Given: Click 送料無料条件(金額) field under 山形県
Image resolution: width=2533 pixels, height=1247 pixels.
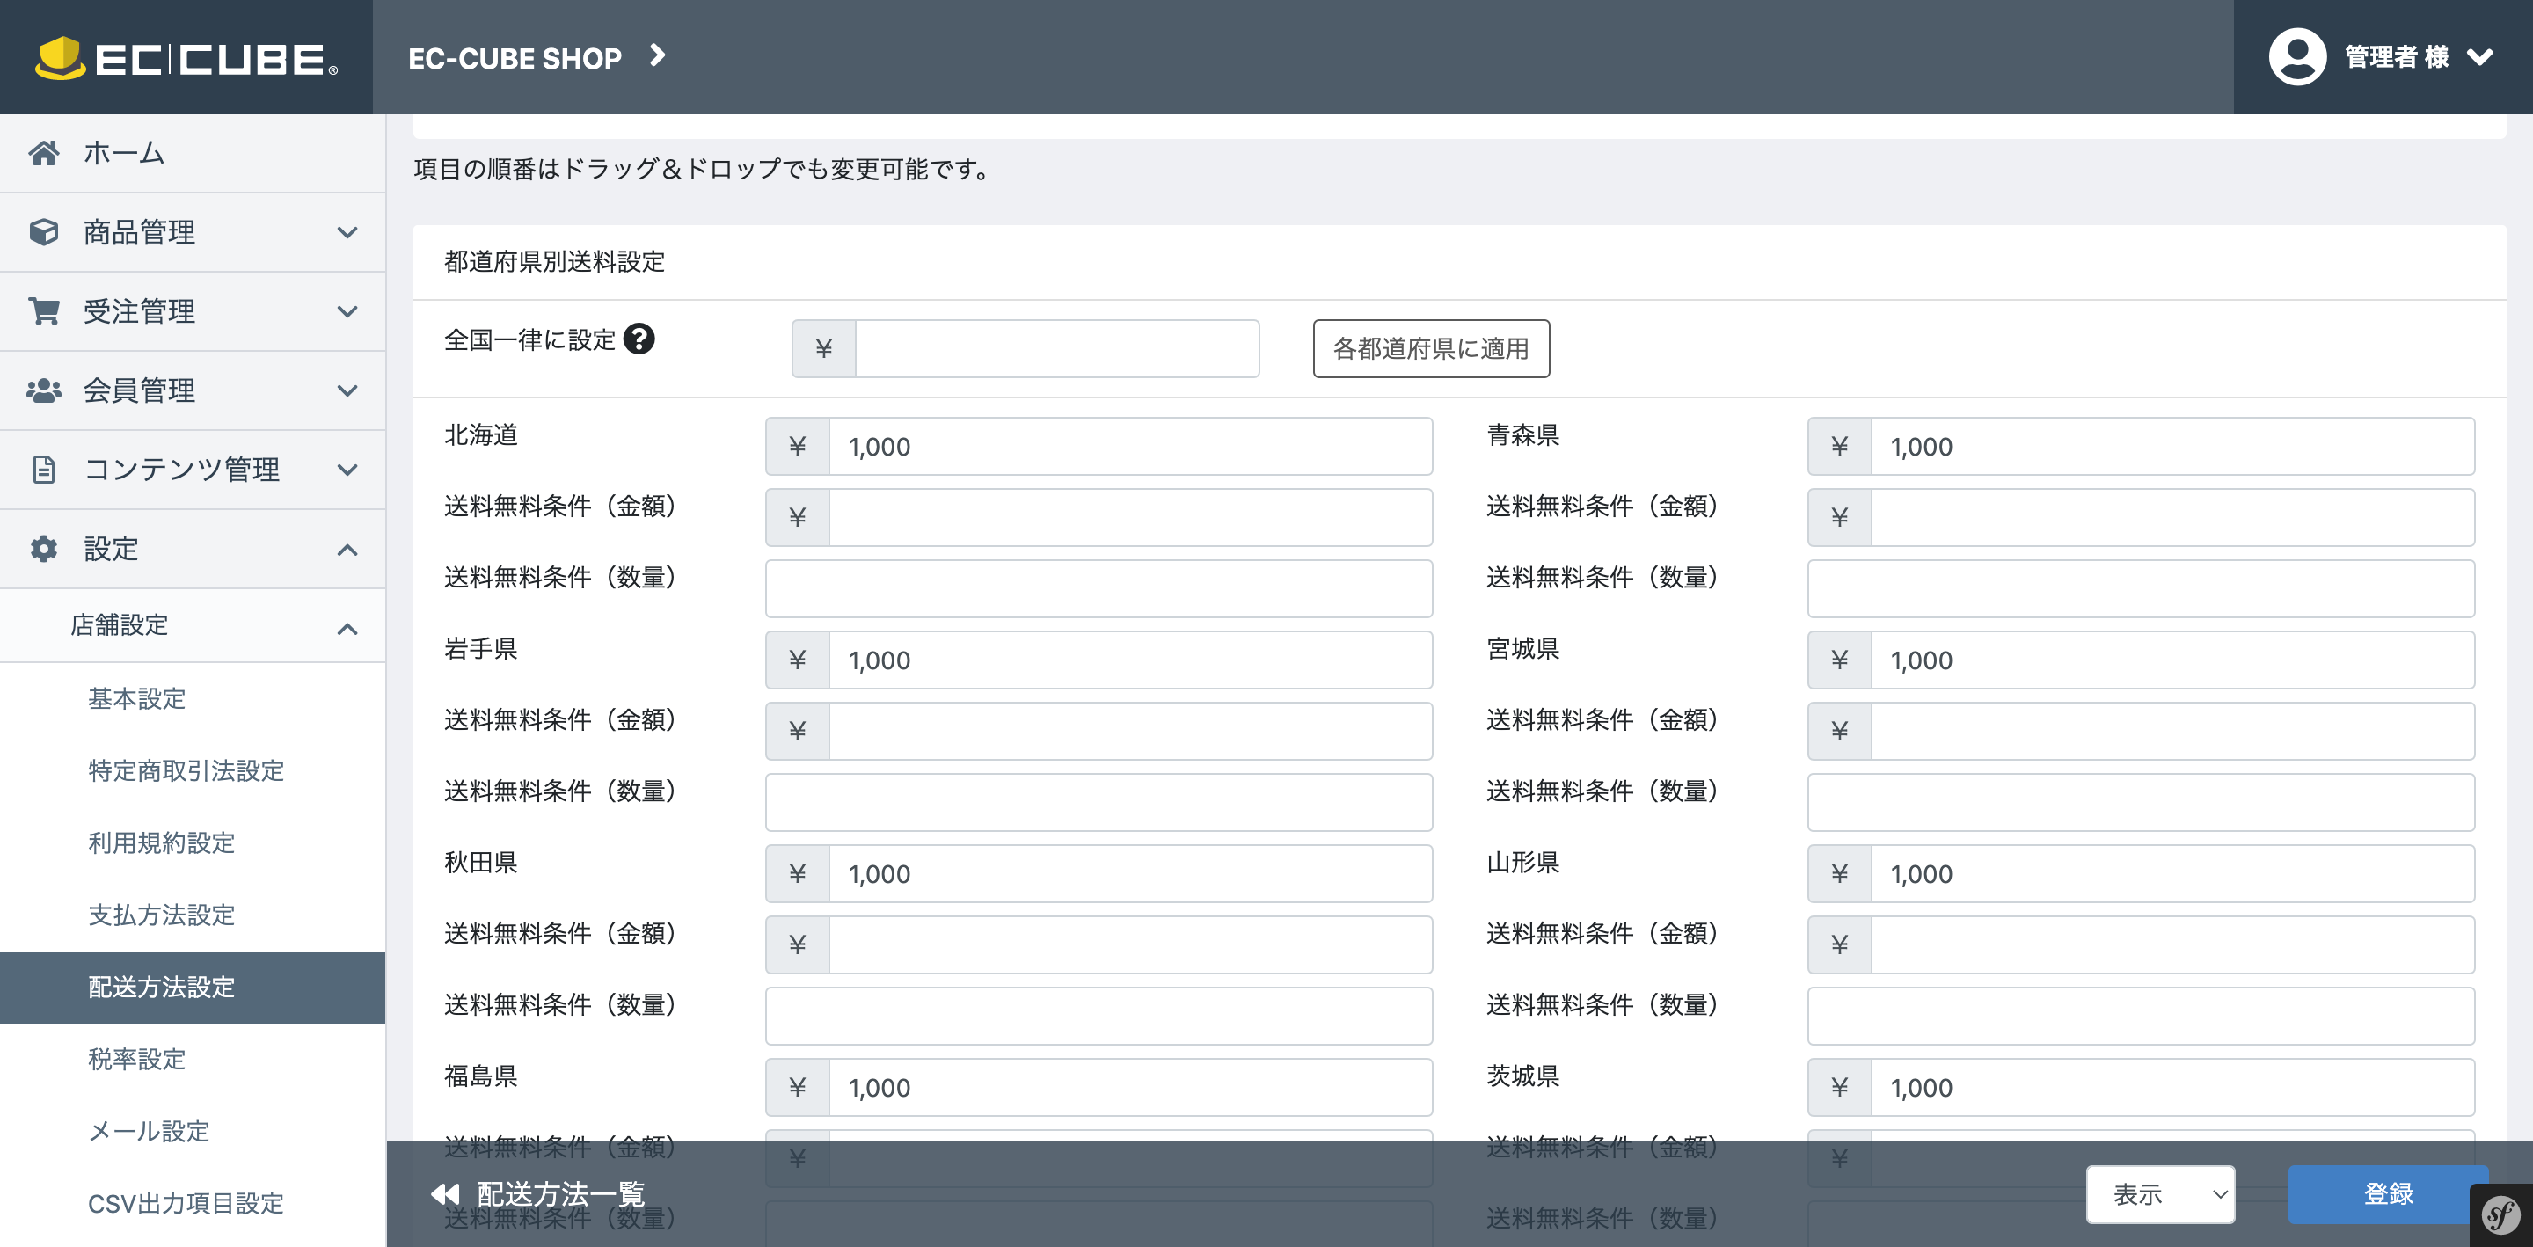Looking at the screenshot, I should point(2173,944).
